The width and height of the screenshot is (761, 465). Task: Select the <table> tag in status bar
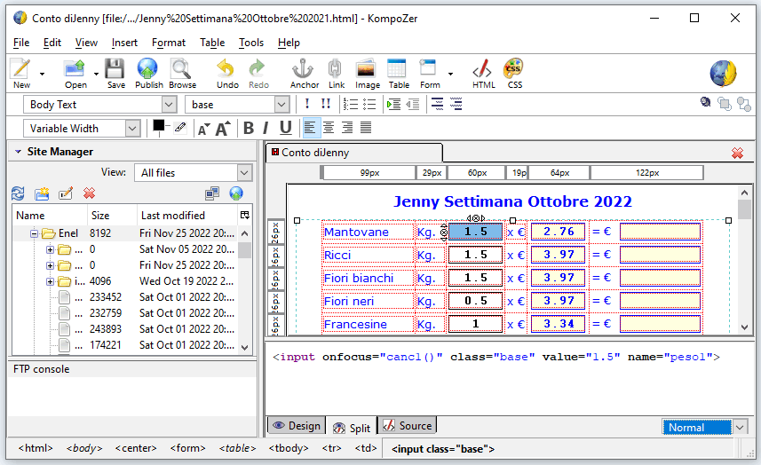pos(237,448)
